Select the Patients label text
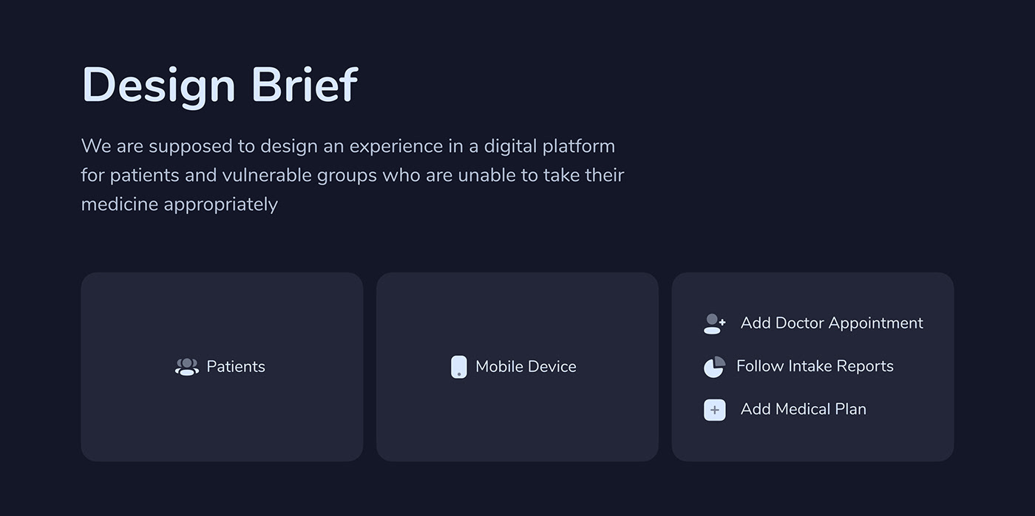The image size is (1035, 516). click(x=236, y=367)
